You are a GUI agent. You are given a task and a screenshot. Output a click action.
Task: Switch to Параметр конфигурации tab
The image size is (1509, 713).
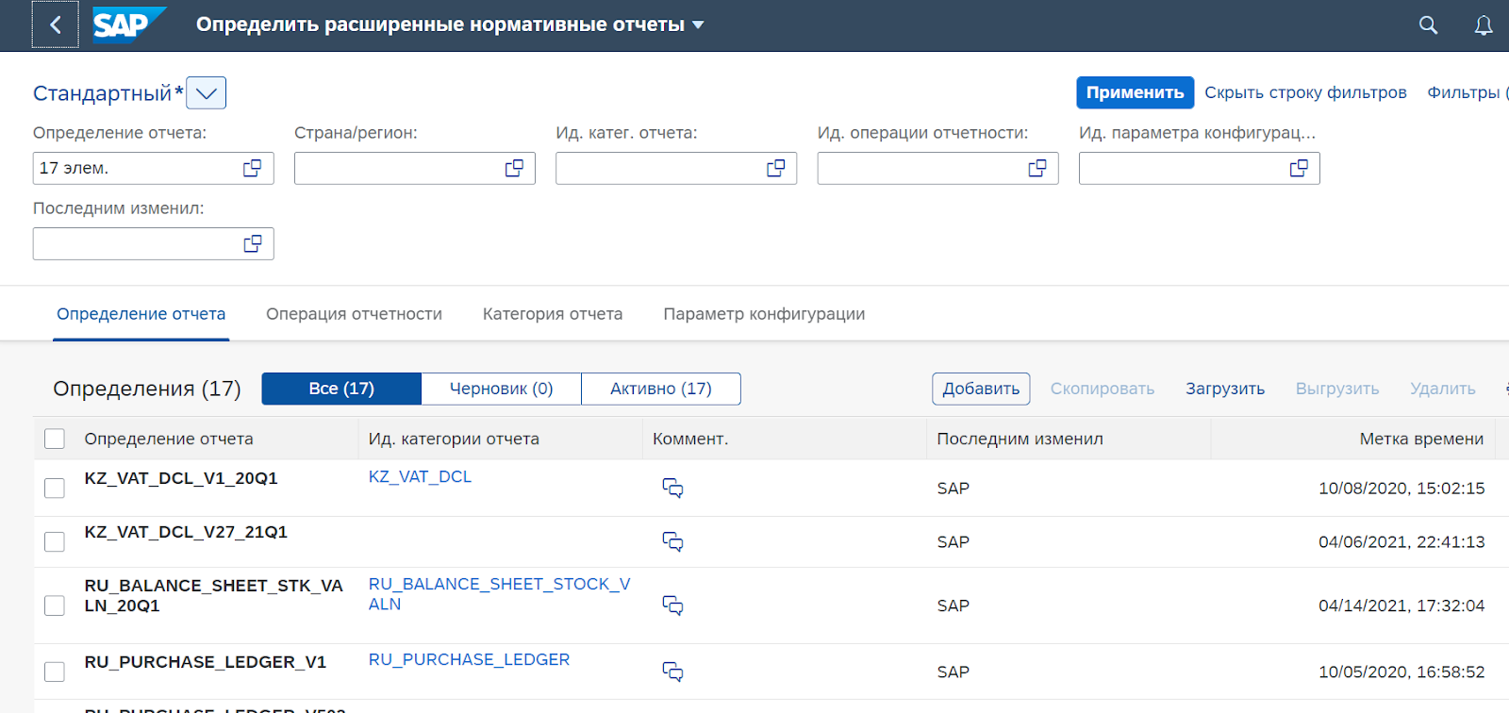click(x=764, y=314)
